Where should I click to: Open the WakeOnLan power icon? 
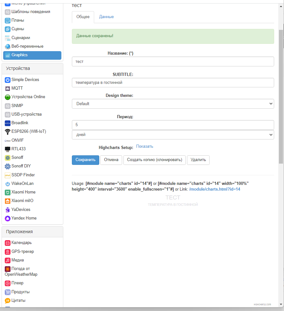click(x=8, y=184)
